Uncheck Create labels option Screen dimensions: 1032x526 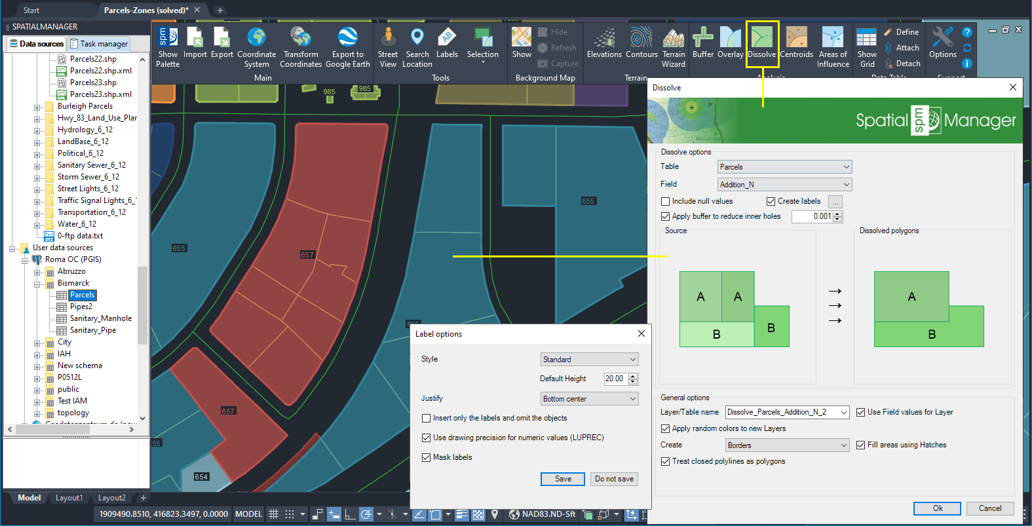(771, 201)
